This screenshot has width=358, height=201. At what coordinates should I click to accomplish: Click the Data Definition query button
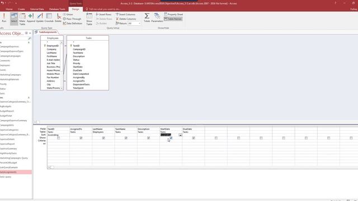point(73,23)
